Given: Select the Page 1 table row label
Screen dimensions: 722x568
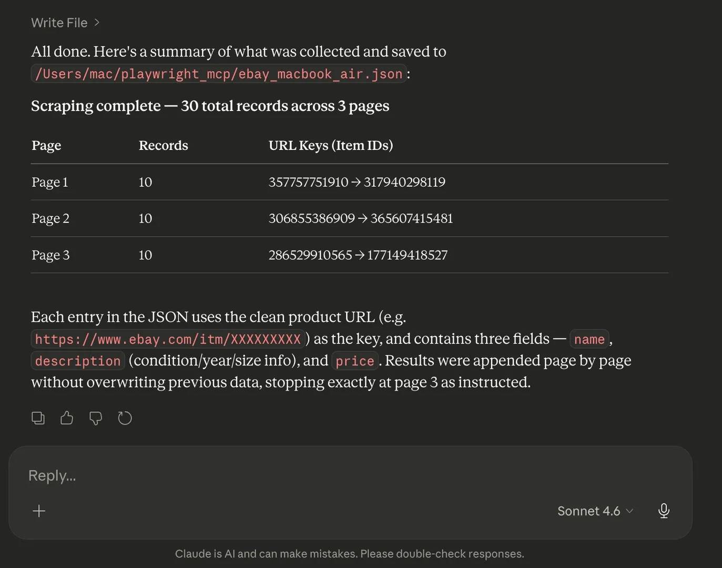Looking at the screenshot, I should tap(49, 182).
